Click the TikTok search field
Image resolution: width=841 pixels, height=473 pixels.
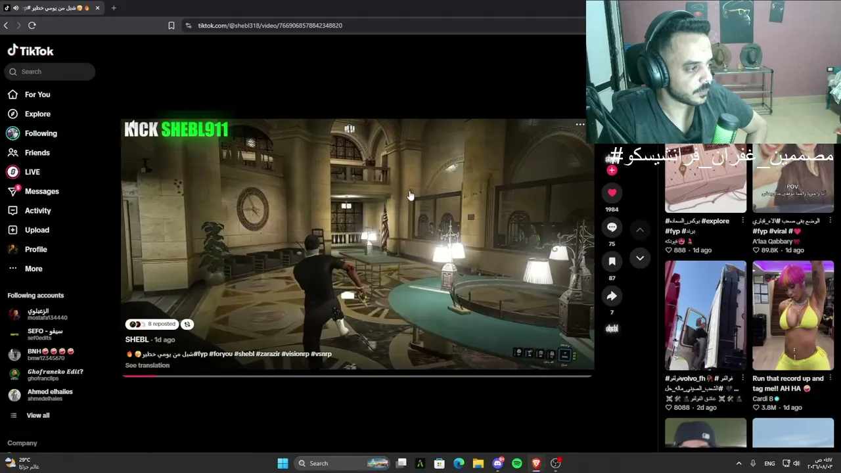[x=50, y=72]
